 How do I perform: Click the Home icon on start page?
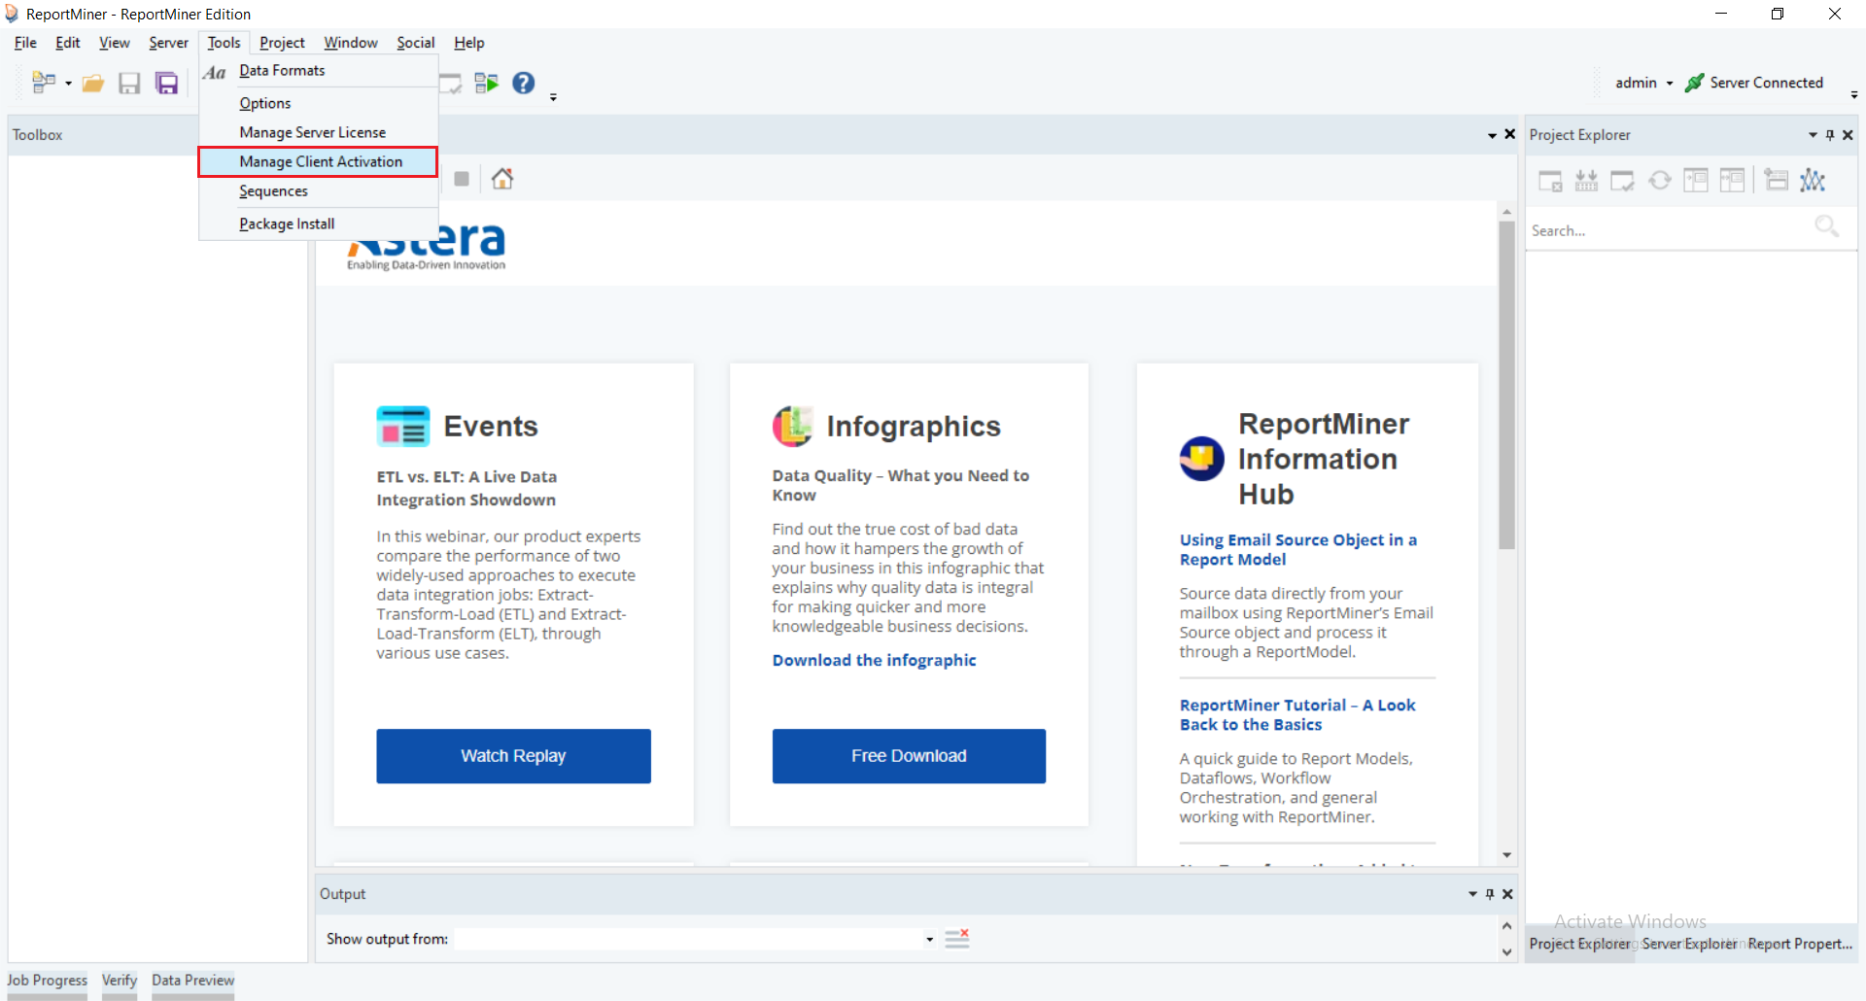tap(502, 179)
